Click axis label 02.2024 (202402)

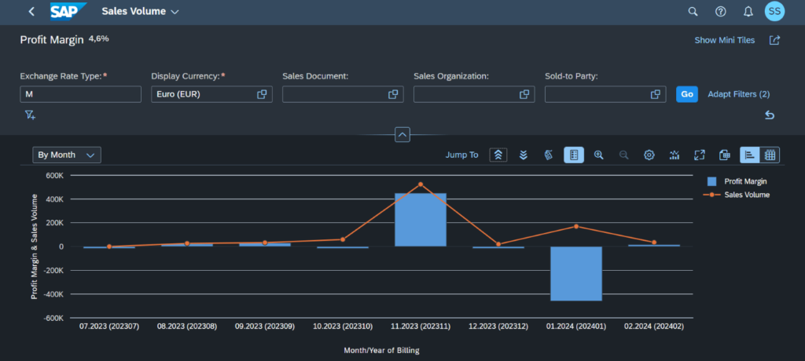(653, 326)
